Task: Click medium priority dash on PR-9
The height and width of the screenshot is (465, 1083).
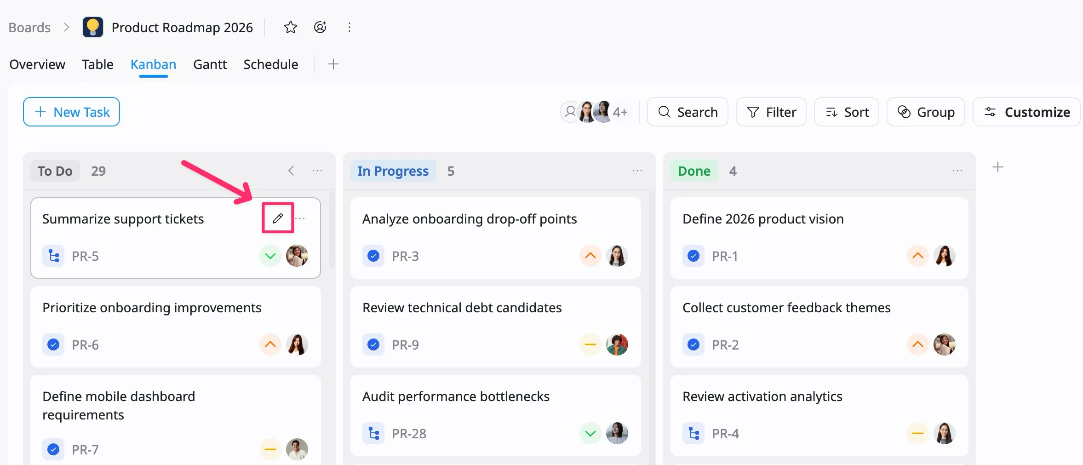Action: [590, 344]
